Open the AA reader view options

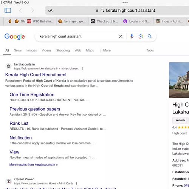click(x=50, y=11)
